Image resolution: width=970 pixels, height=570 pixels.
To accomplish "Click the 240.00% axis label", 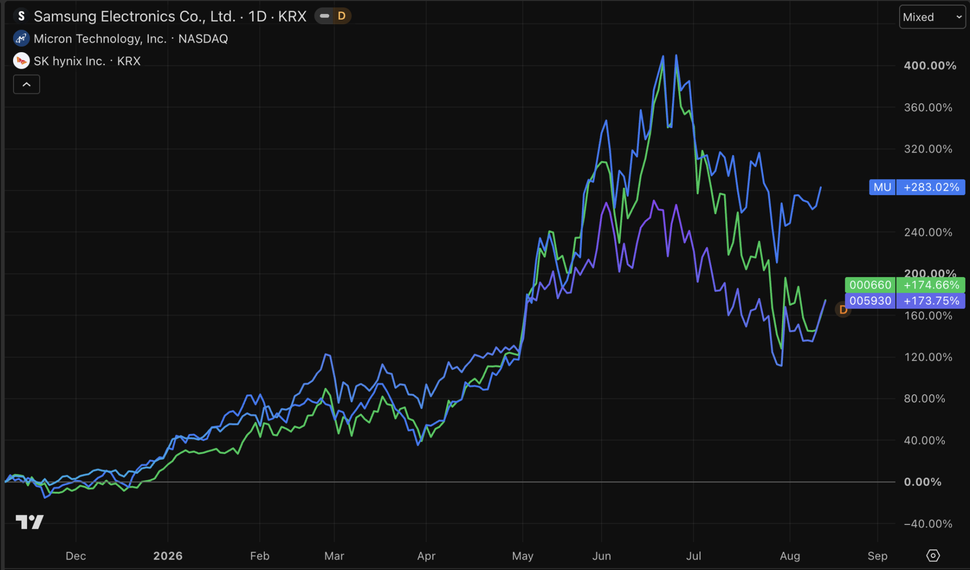I will tap(928, 232).
